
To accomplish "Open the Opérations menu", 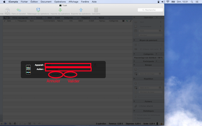I will click(60, 2).
